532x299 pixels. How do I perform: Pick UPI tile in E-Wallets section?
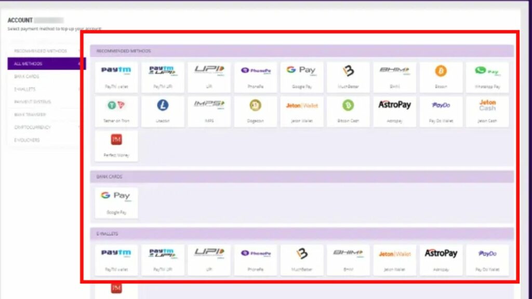(x=209, y=260)
